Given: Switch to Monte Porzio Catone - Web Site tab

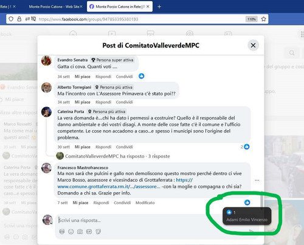Looking at the screenshot, I should point(54,7).
